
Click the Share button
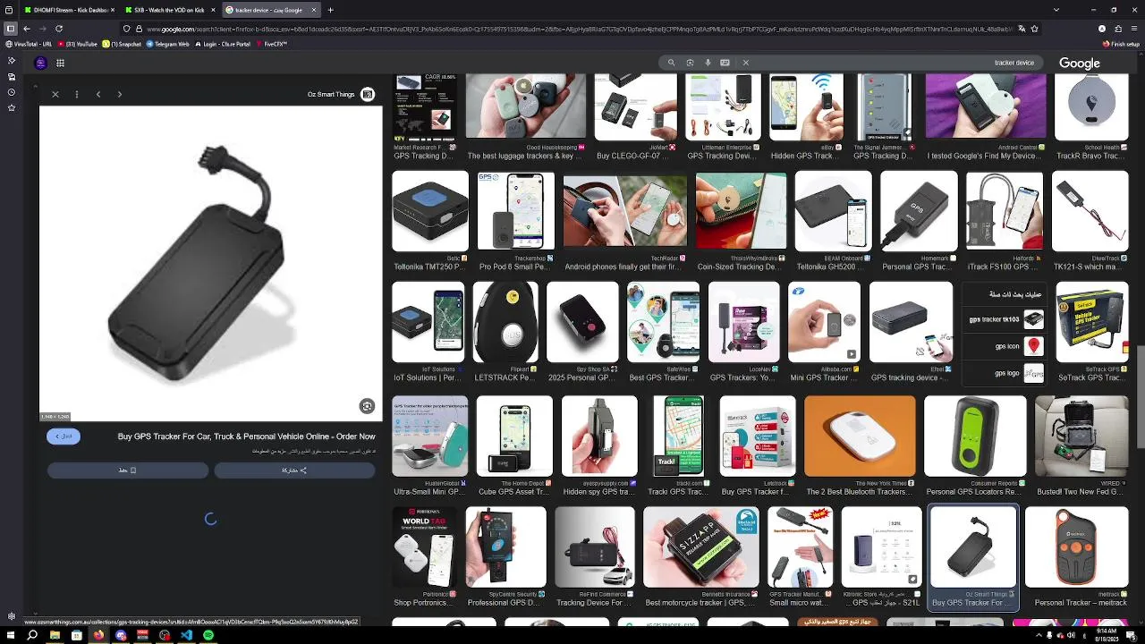point(294,470)
